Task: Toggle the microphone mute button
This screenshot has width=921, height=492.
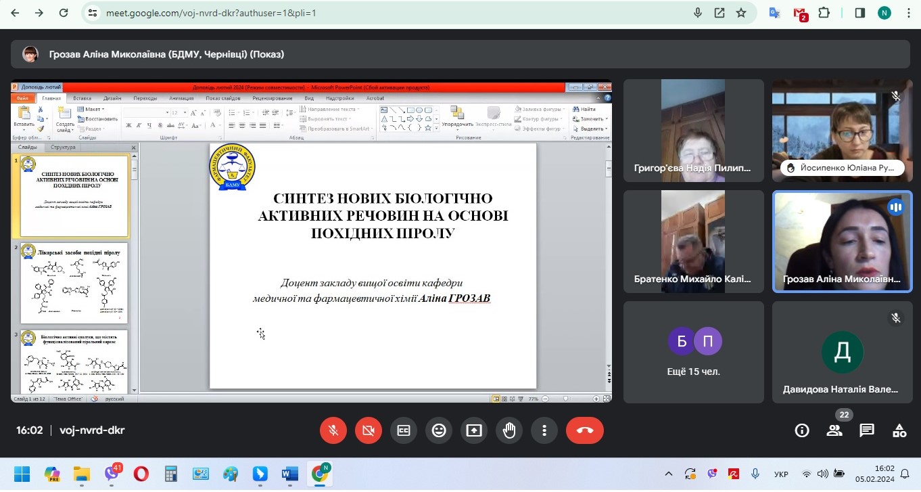Action: [333, 430]
